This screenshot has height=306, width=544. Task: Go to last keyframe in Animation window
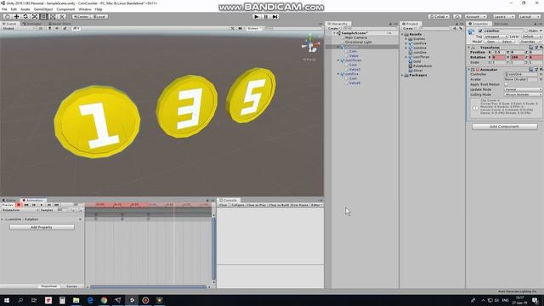[x=57, y=205]
